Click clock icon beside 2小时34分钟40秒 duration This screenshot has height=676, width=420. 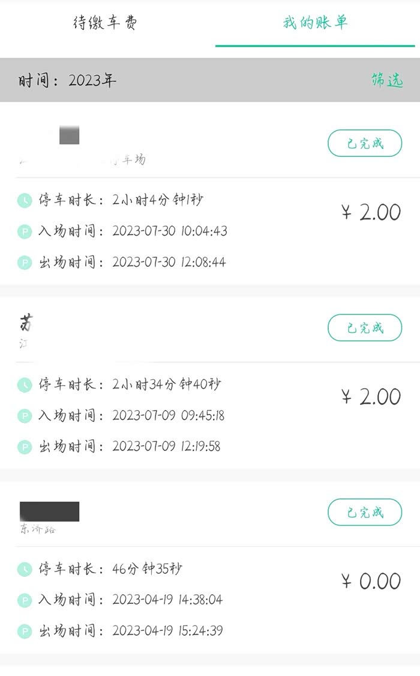(x=24, y=385)
